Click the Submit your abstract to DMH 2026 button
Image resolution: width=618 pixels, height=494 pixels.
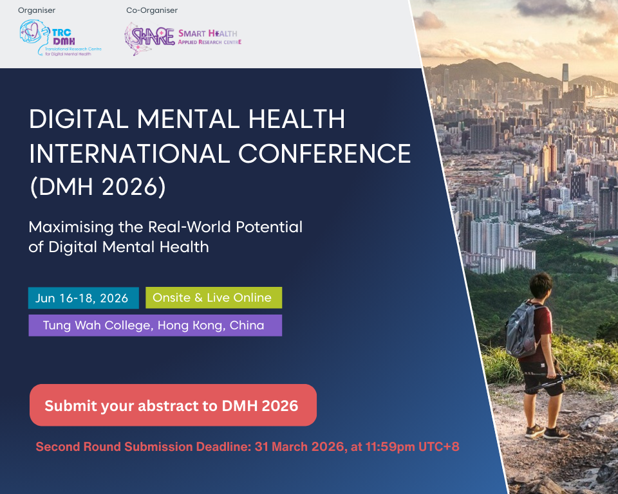click(173, 405)
